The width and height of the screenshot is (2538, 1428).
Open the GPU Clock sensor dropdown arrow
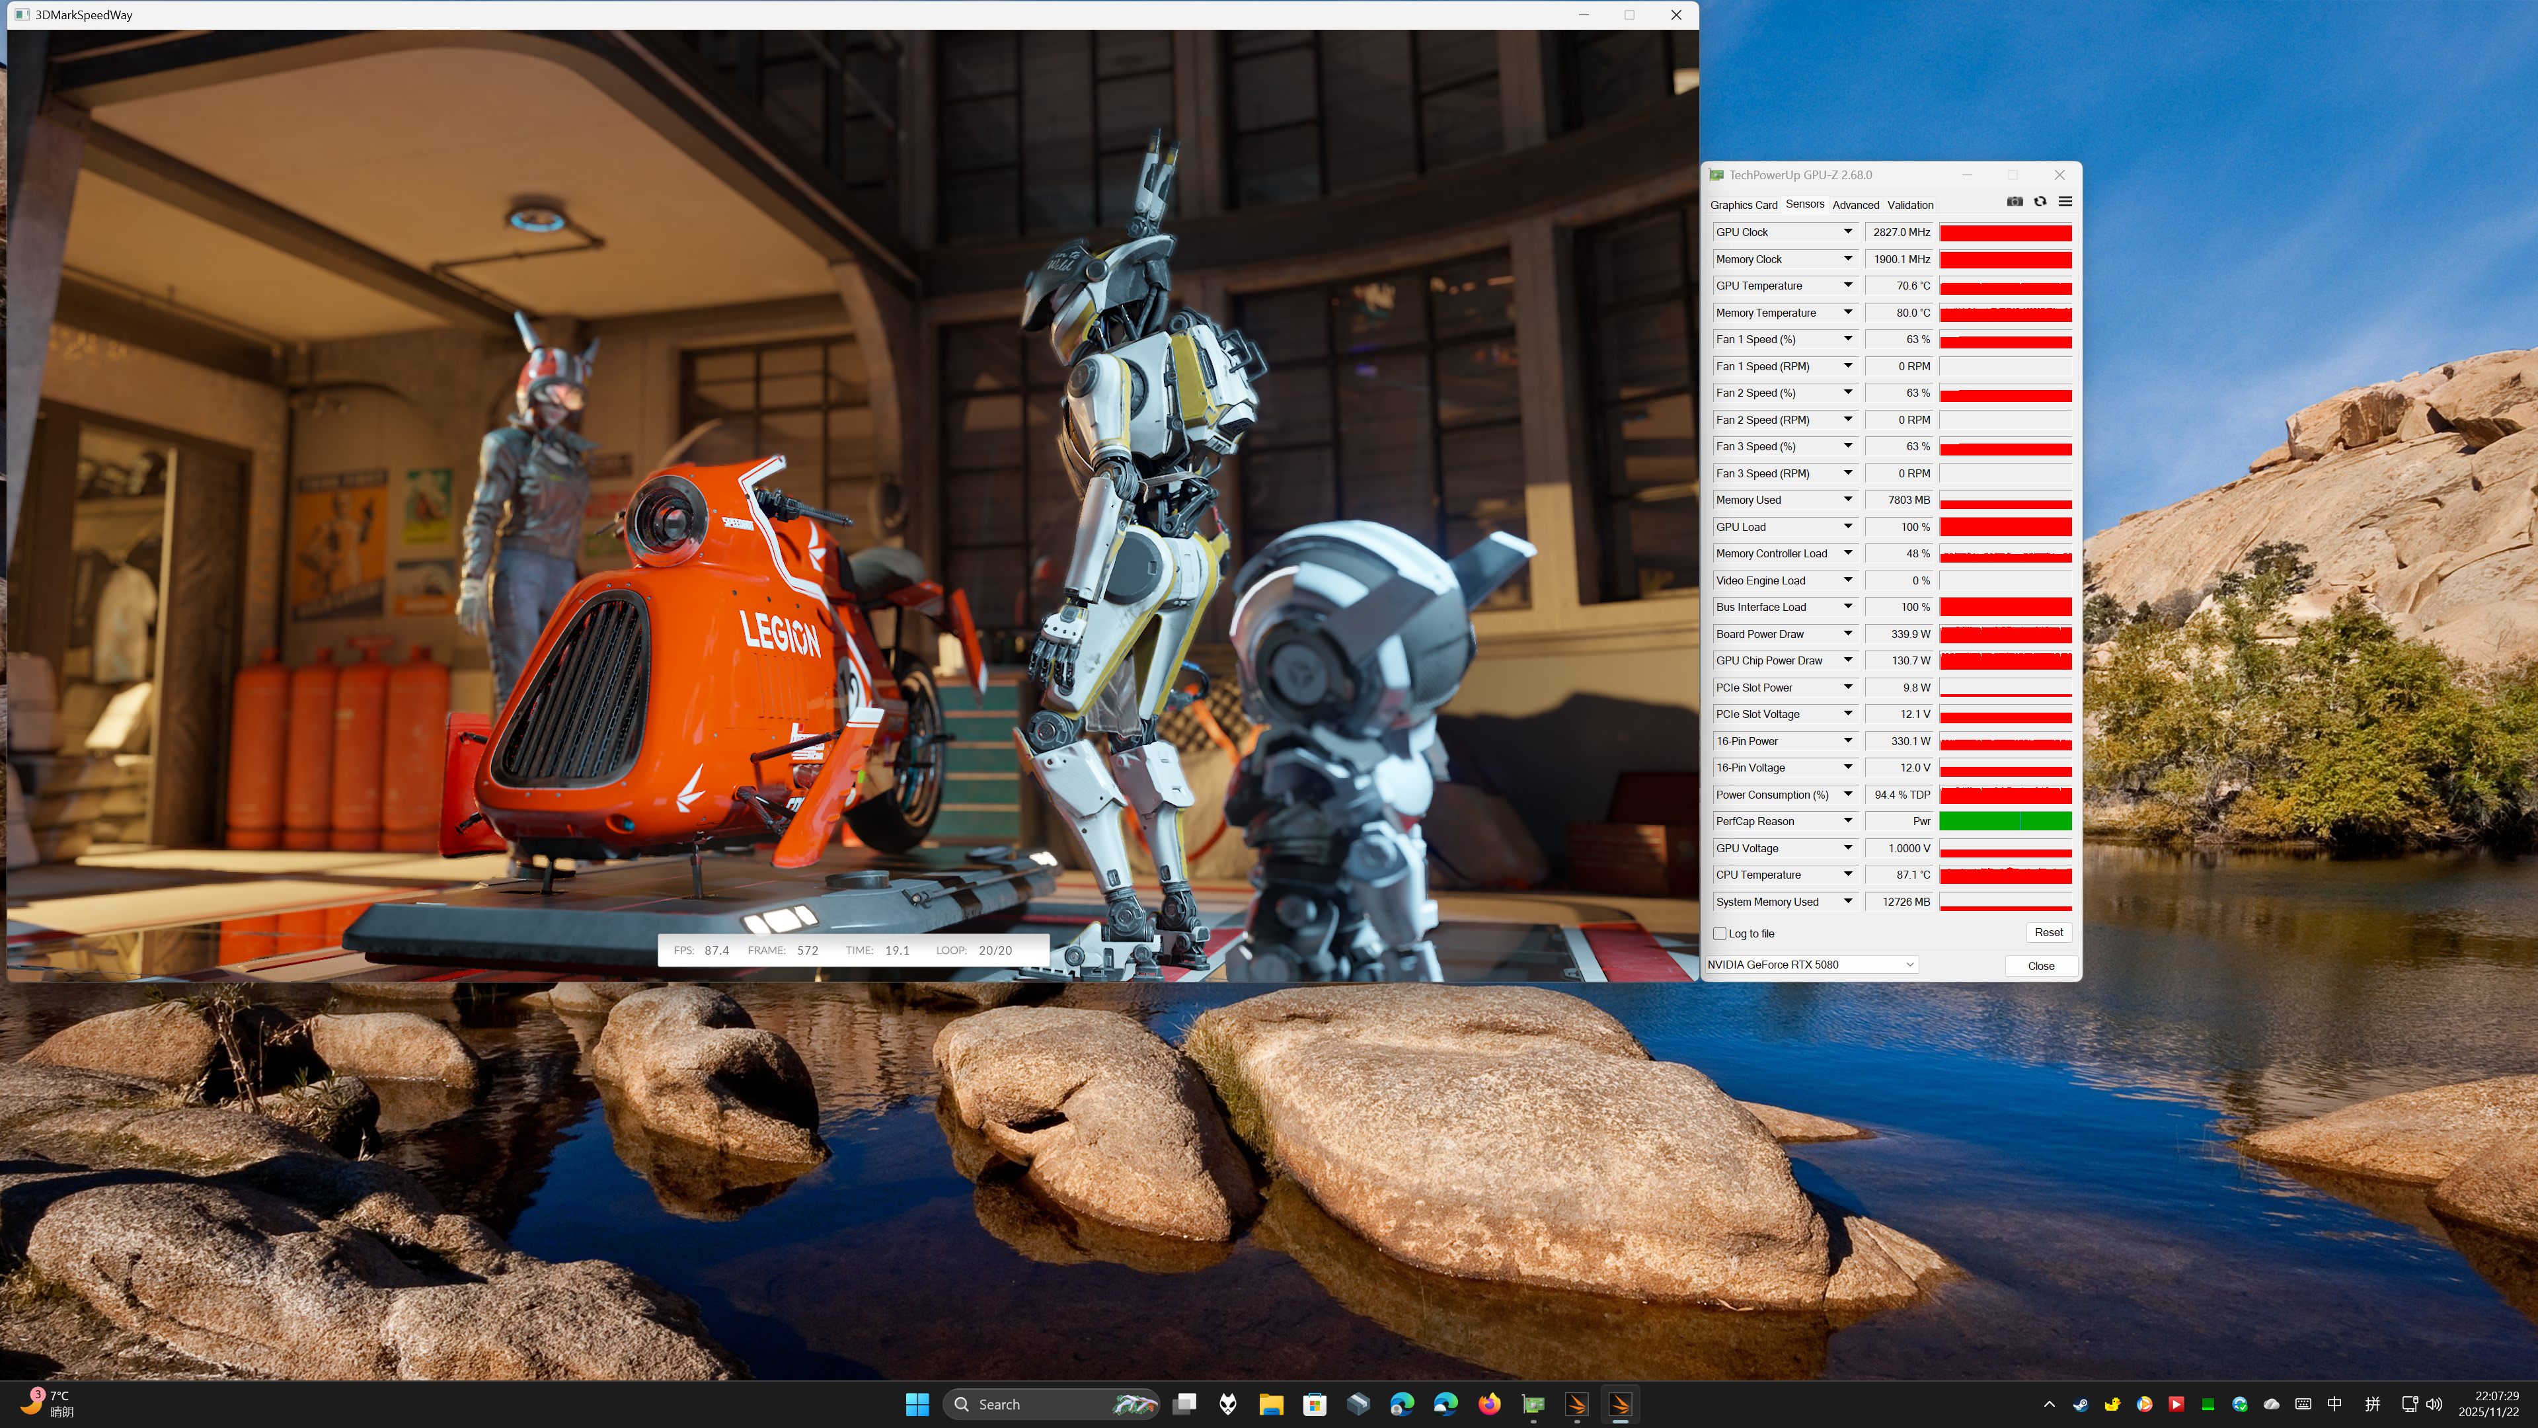(1849, 231)
